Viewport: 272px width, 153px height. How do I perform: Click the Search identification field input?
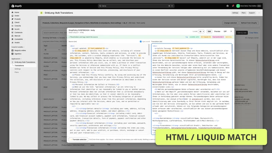(55, 33)
